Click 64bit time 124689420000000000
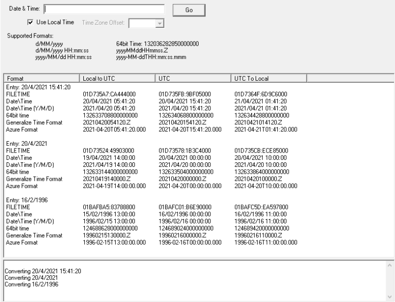This screenshot has width=395, height=302. 262,228
